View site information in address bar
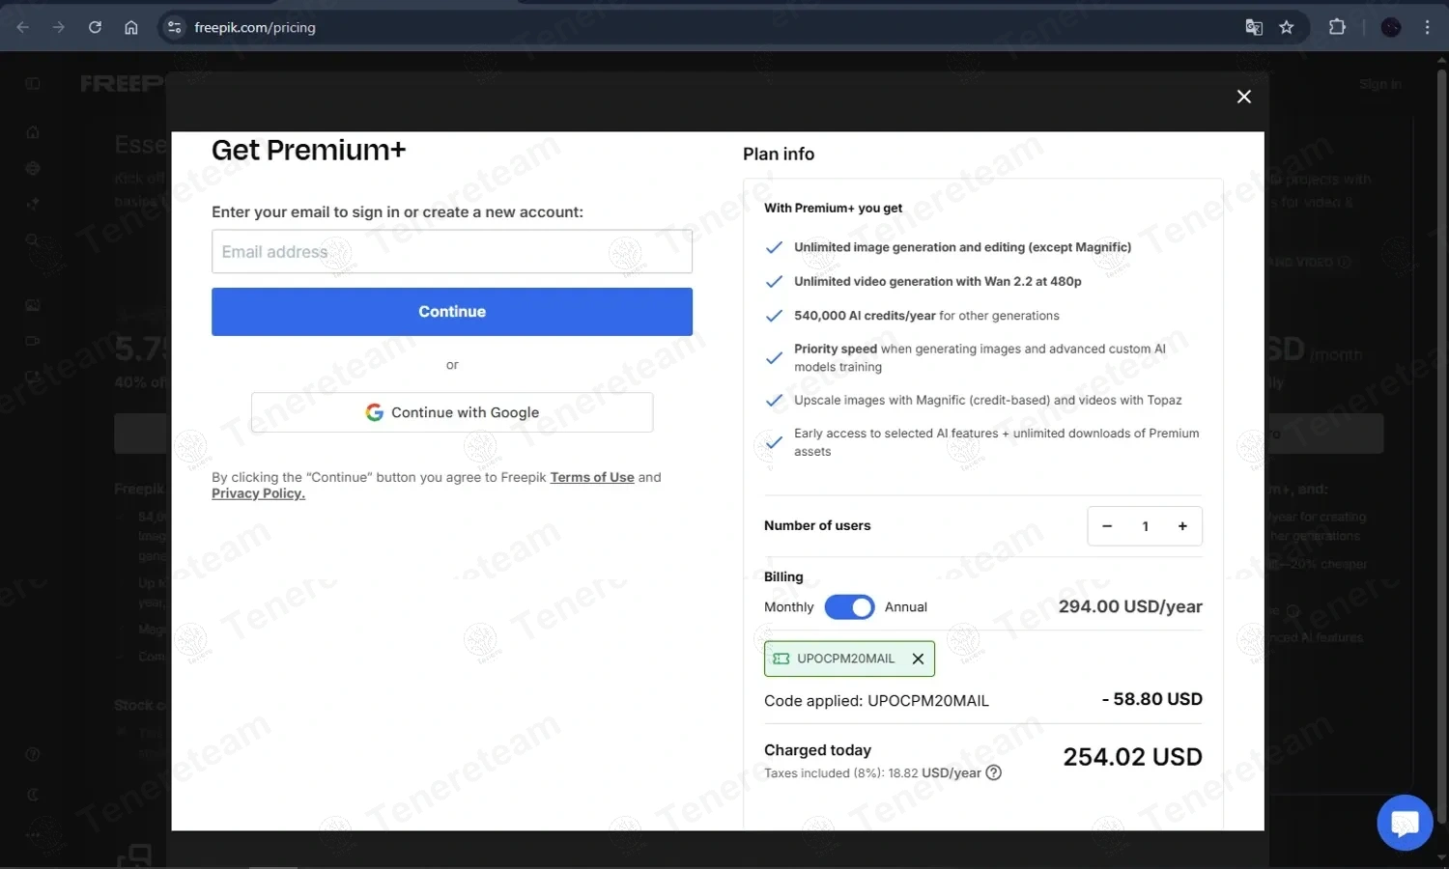The width and height of the screenshot is (1449, 869). pyautogui.click(x=175, y=27)
